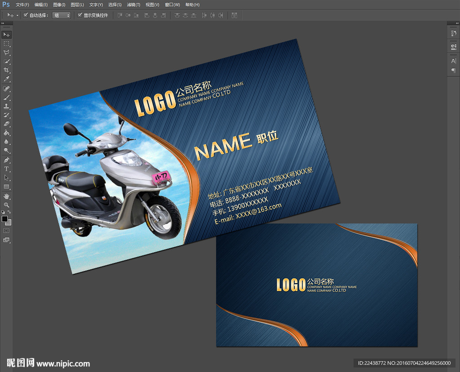460x372 pixels.
Task: Pick the Clone Stamp tool
Action: coord(6,106)
